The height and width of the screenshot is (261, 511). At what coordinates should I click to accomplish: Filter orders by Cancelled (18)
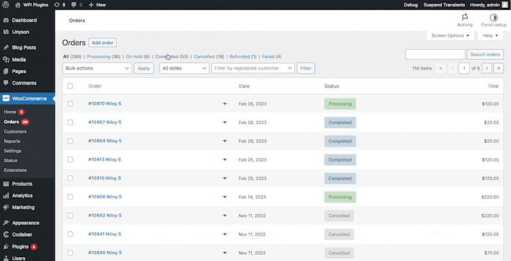click(209, 57)
